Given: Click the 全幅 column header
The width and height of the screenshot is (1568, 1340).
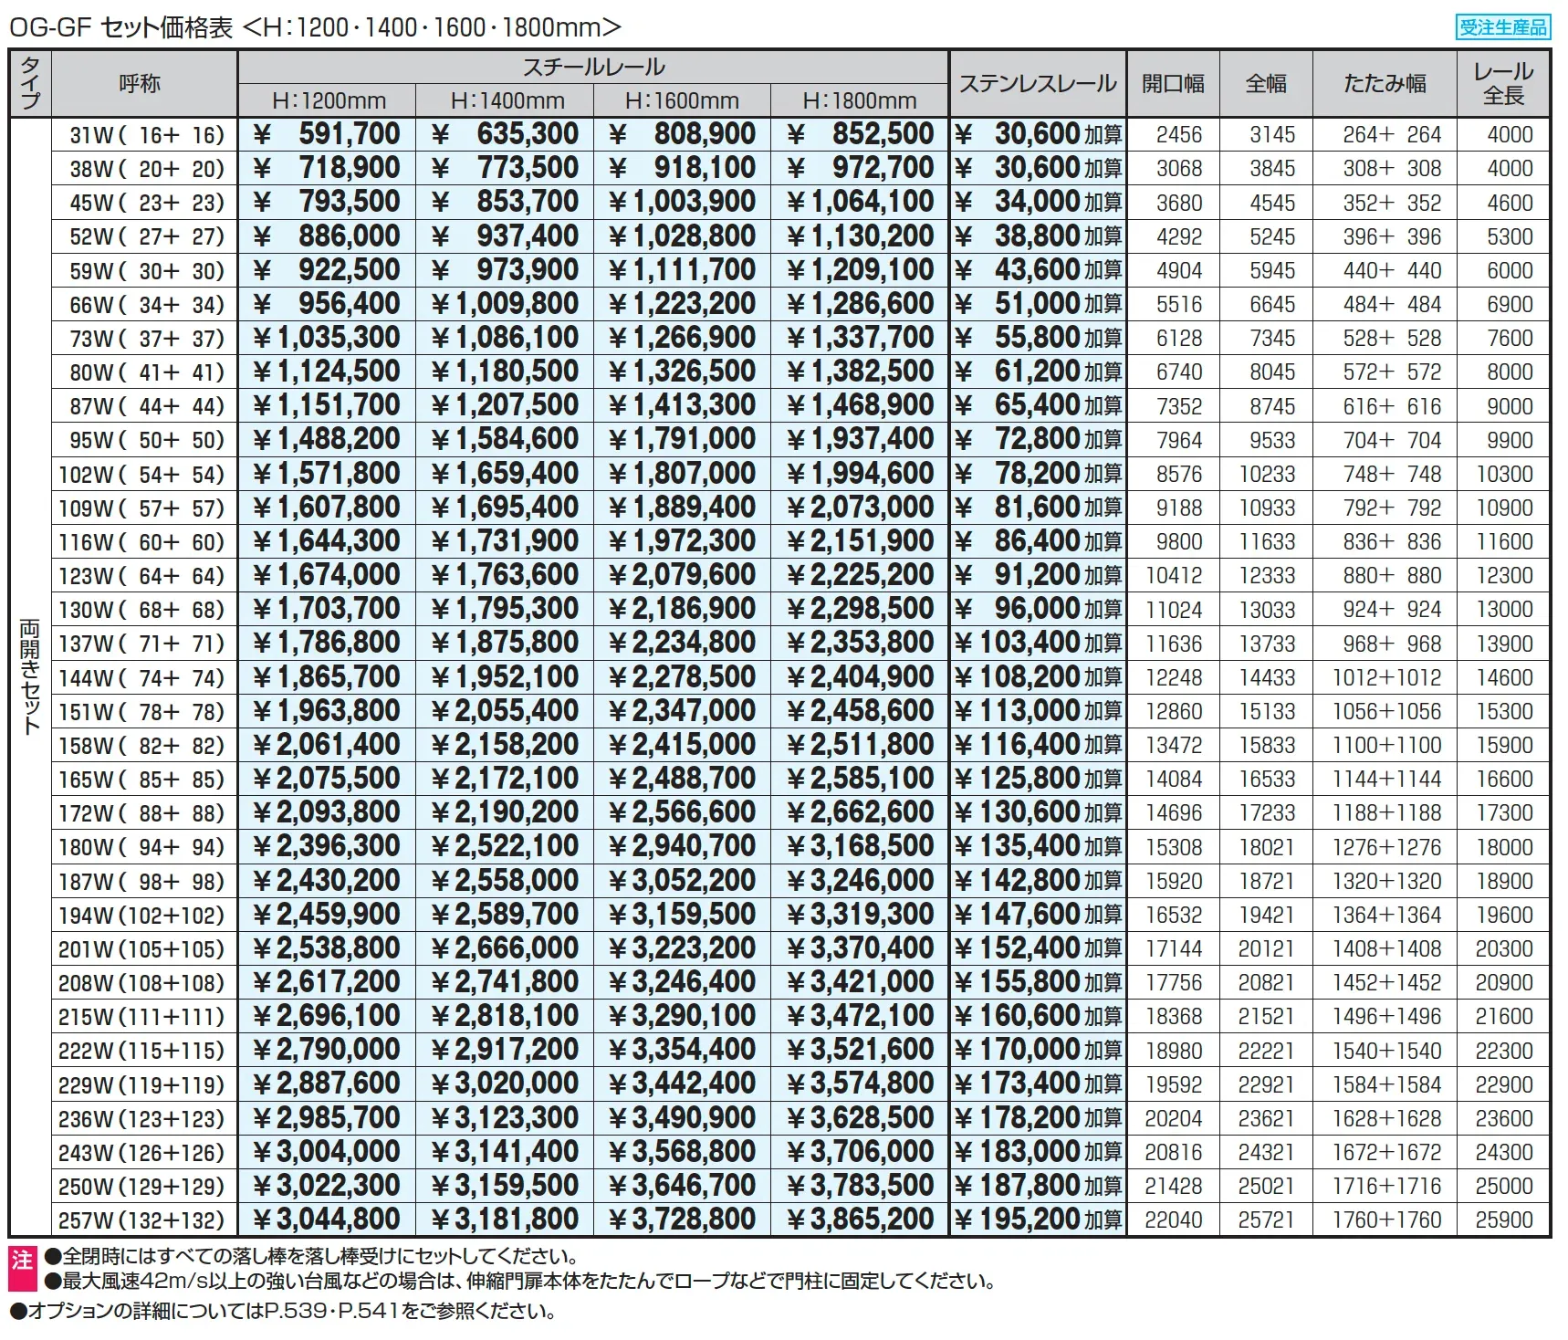Looking at the screenshot, I should [1267, 84].
